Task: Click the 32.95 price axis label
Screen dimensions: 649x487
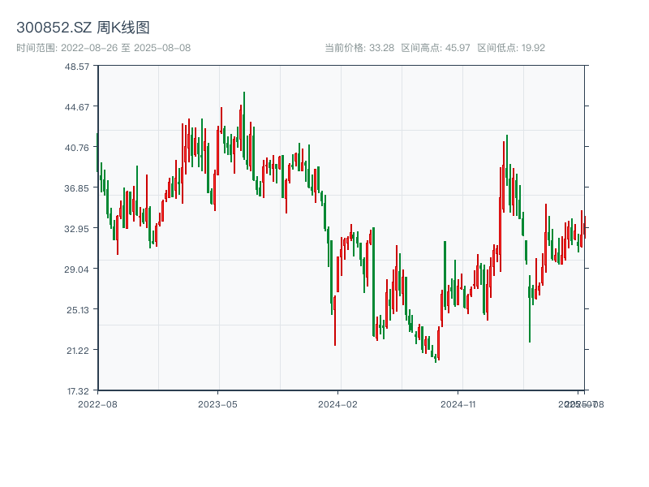Action: pos(77,228)
